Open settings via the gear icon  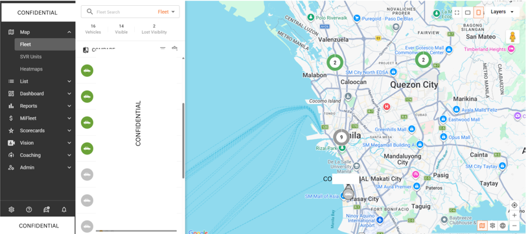tap(12, 209)
